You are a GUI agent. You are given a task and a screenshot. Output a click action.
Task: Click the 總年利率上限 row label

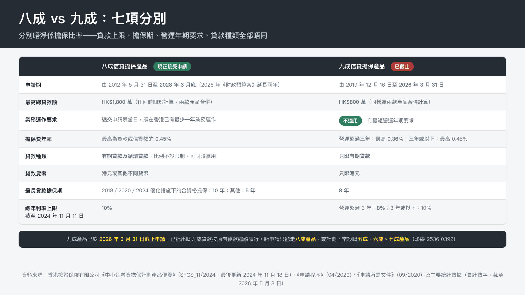click(x=41, y=208)
